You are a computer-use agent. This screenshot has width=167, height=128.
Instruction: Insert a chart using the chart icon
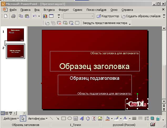pyautogui.click(x=45, y=16)
